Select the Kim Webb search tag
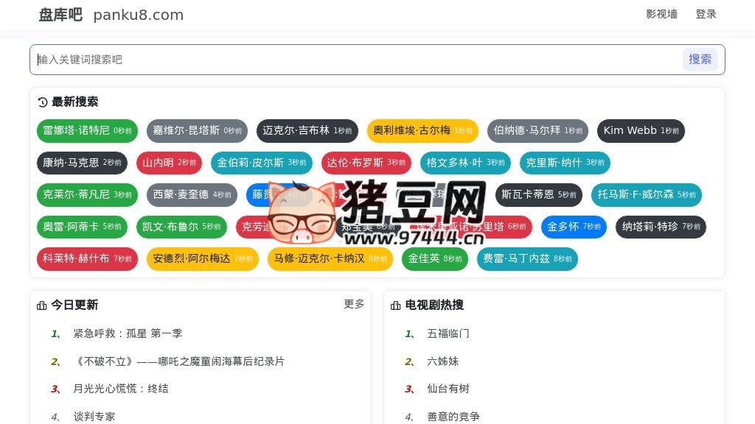Viewport: 755px width, 424px height. (641, 130)
